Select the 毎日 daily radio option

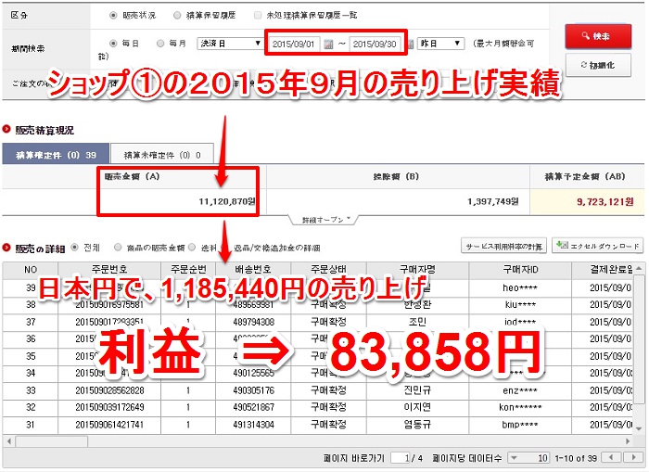[x=113, y=43]
